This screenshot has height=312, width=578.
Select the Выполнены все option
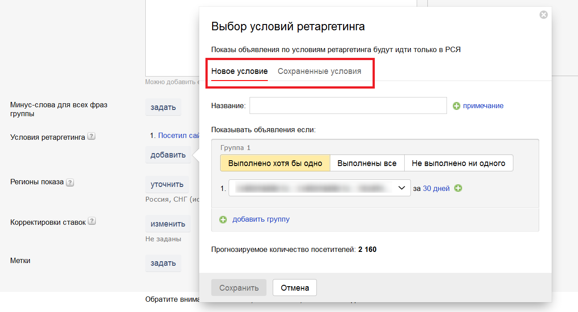[367, 163]
